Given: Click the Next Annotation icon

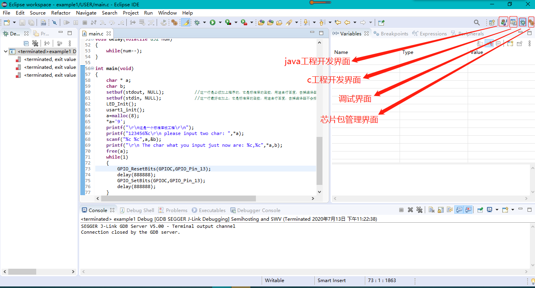Looking at the screenshot, I should click(x=306, y=22).
